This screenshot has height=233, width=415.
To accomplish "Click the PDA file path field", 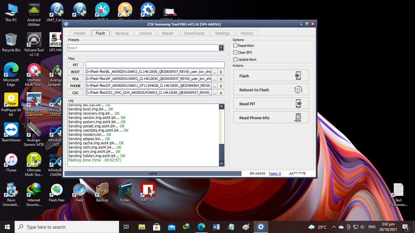I will pos(148,79).
